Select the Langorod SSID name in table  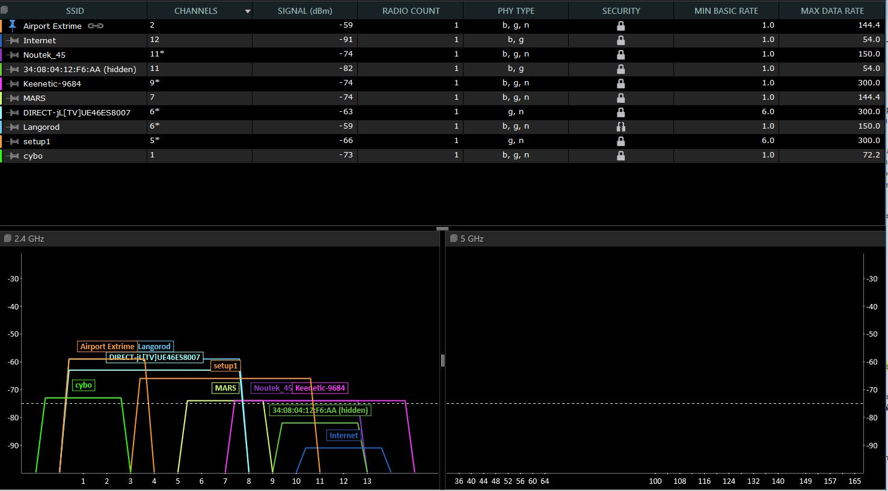pos(41,127)
